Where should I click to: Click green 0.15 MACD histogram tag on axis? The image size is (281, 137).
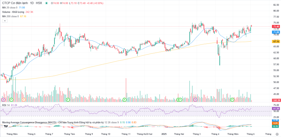tap(276, 126)
